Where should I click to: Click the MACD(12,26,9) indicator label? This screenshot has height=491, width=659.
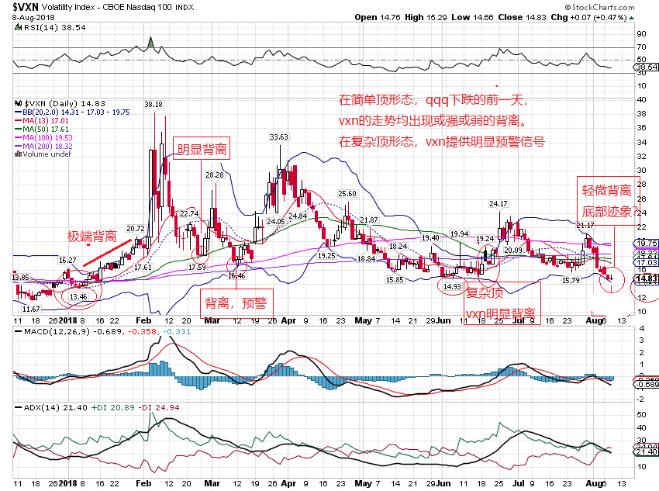[x=50, y=332]
